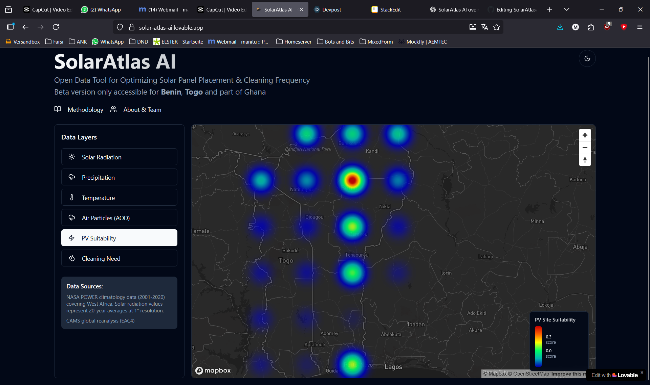
Task: Switch to the Devpost tab
Action: pyautogui.click(x=331, y=9)
